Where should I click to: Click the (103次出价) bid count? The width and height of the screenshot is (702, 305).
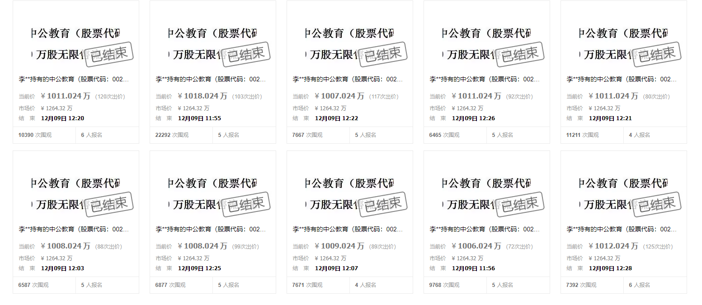pyautogui.click(x=247, y=97)
